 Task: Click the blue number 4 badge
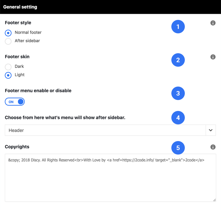click(x=178, y=118)
